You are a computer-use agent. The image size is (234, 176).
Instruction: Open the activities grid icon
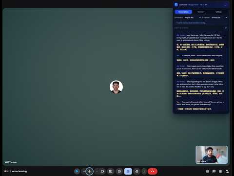point(220,171)
